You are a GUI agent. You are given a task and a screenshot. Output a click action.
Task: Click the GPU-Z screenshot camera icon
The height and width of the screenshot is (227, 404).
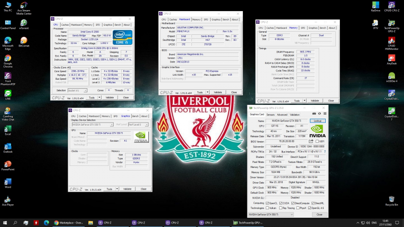(x=314, y=115)
